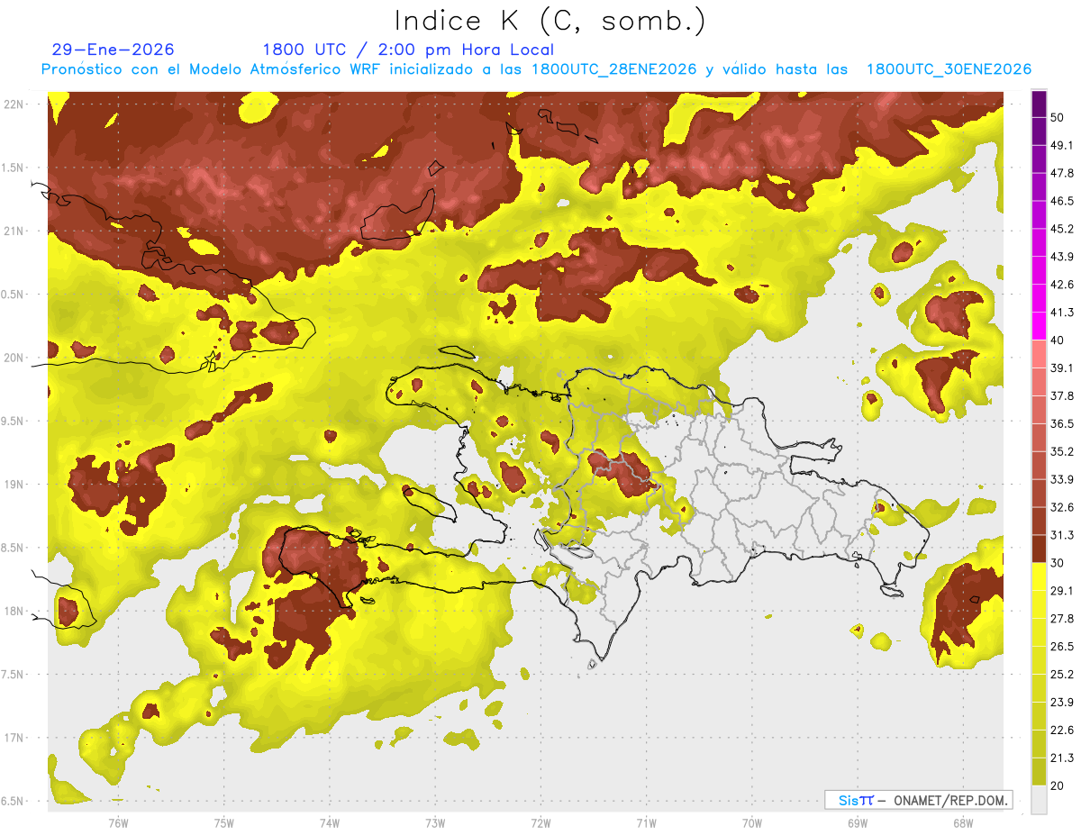Image resolution: width=1081 pixels, height=835 pixels.
Task: Click the legend value '26.5'
Action: (x=1062, y=647)
